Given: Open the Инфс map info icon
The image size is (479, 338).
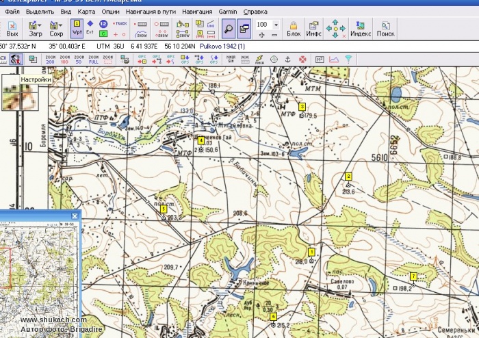Looking at the screenshot, I should [313, 29].
